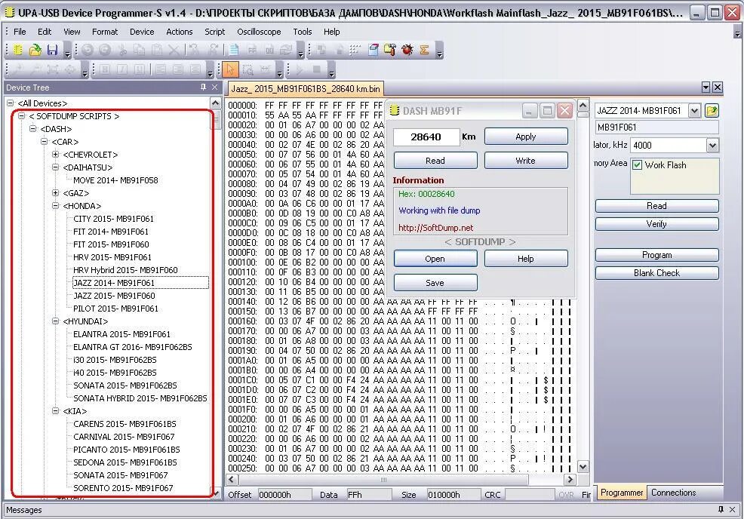
Task: Click the text document view icon
Action: 234,50
